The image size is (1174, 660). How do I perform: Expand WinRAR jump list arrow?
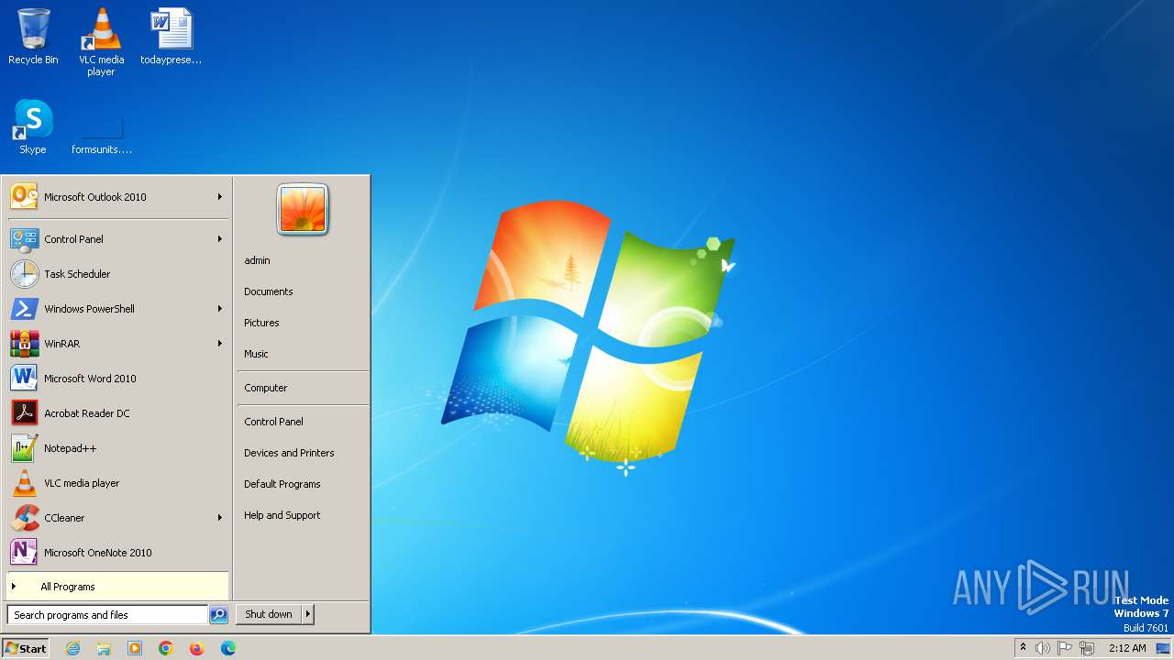click(x=220, y=344)
